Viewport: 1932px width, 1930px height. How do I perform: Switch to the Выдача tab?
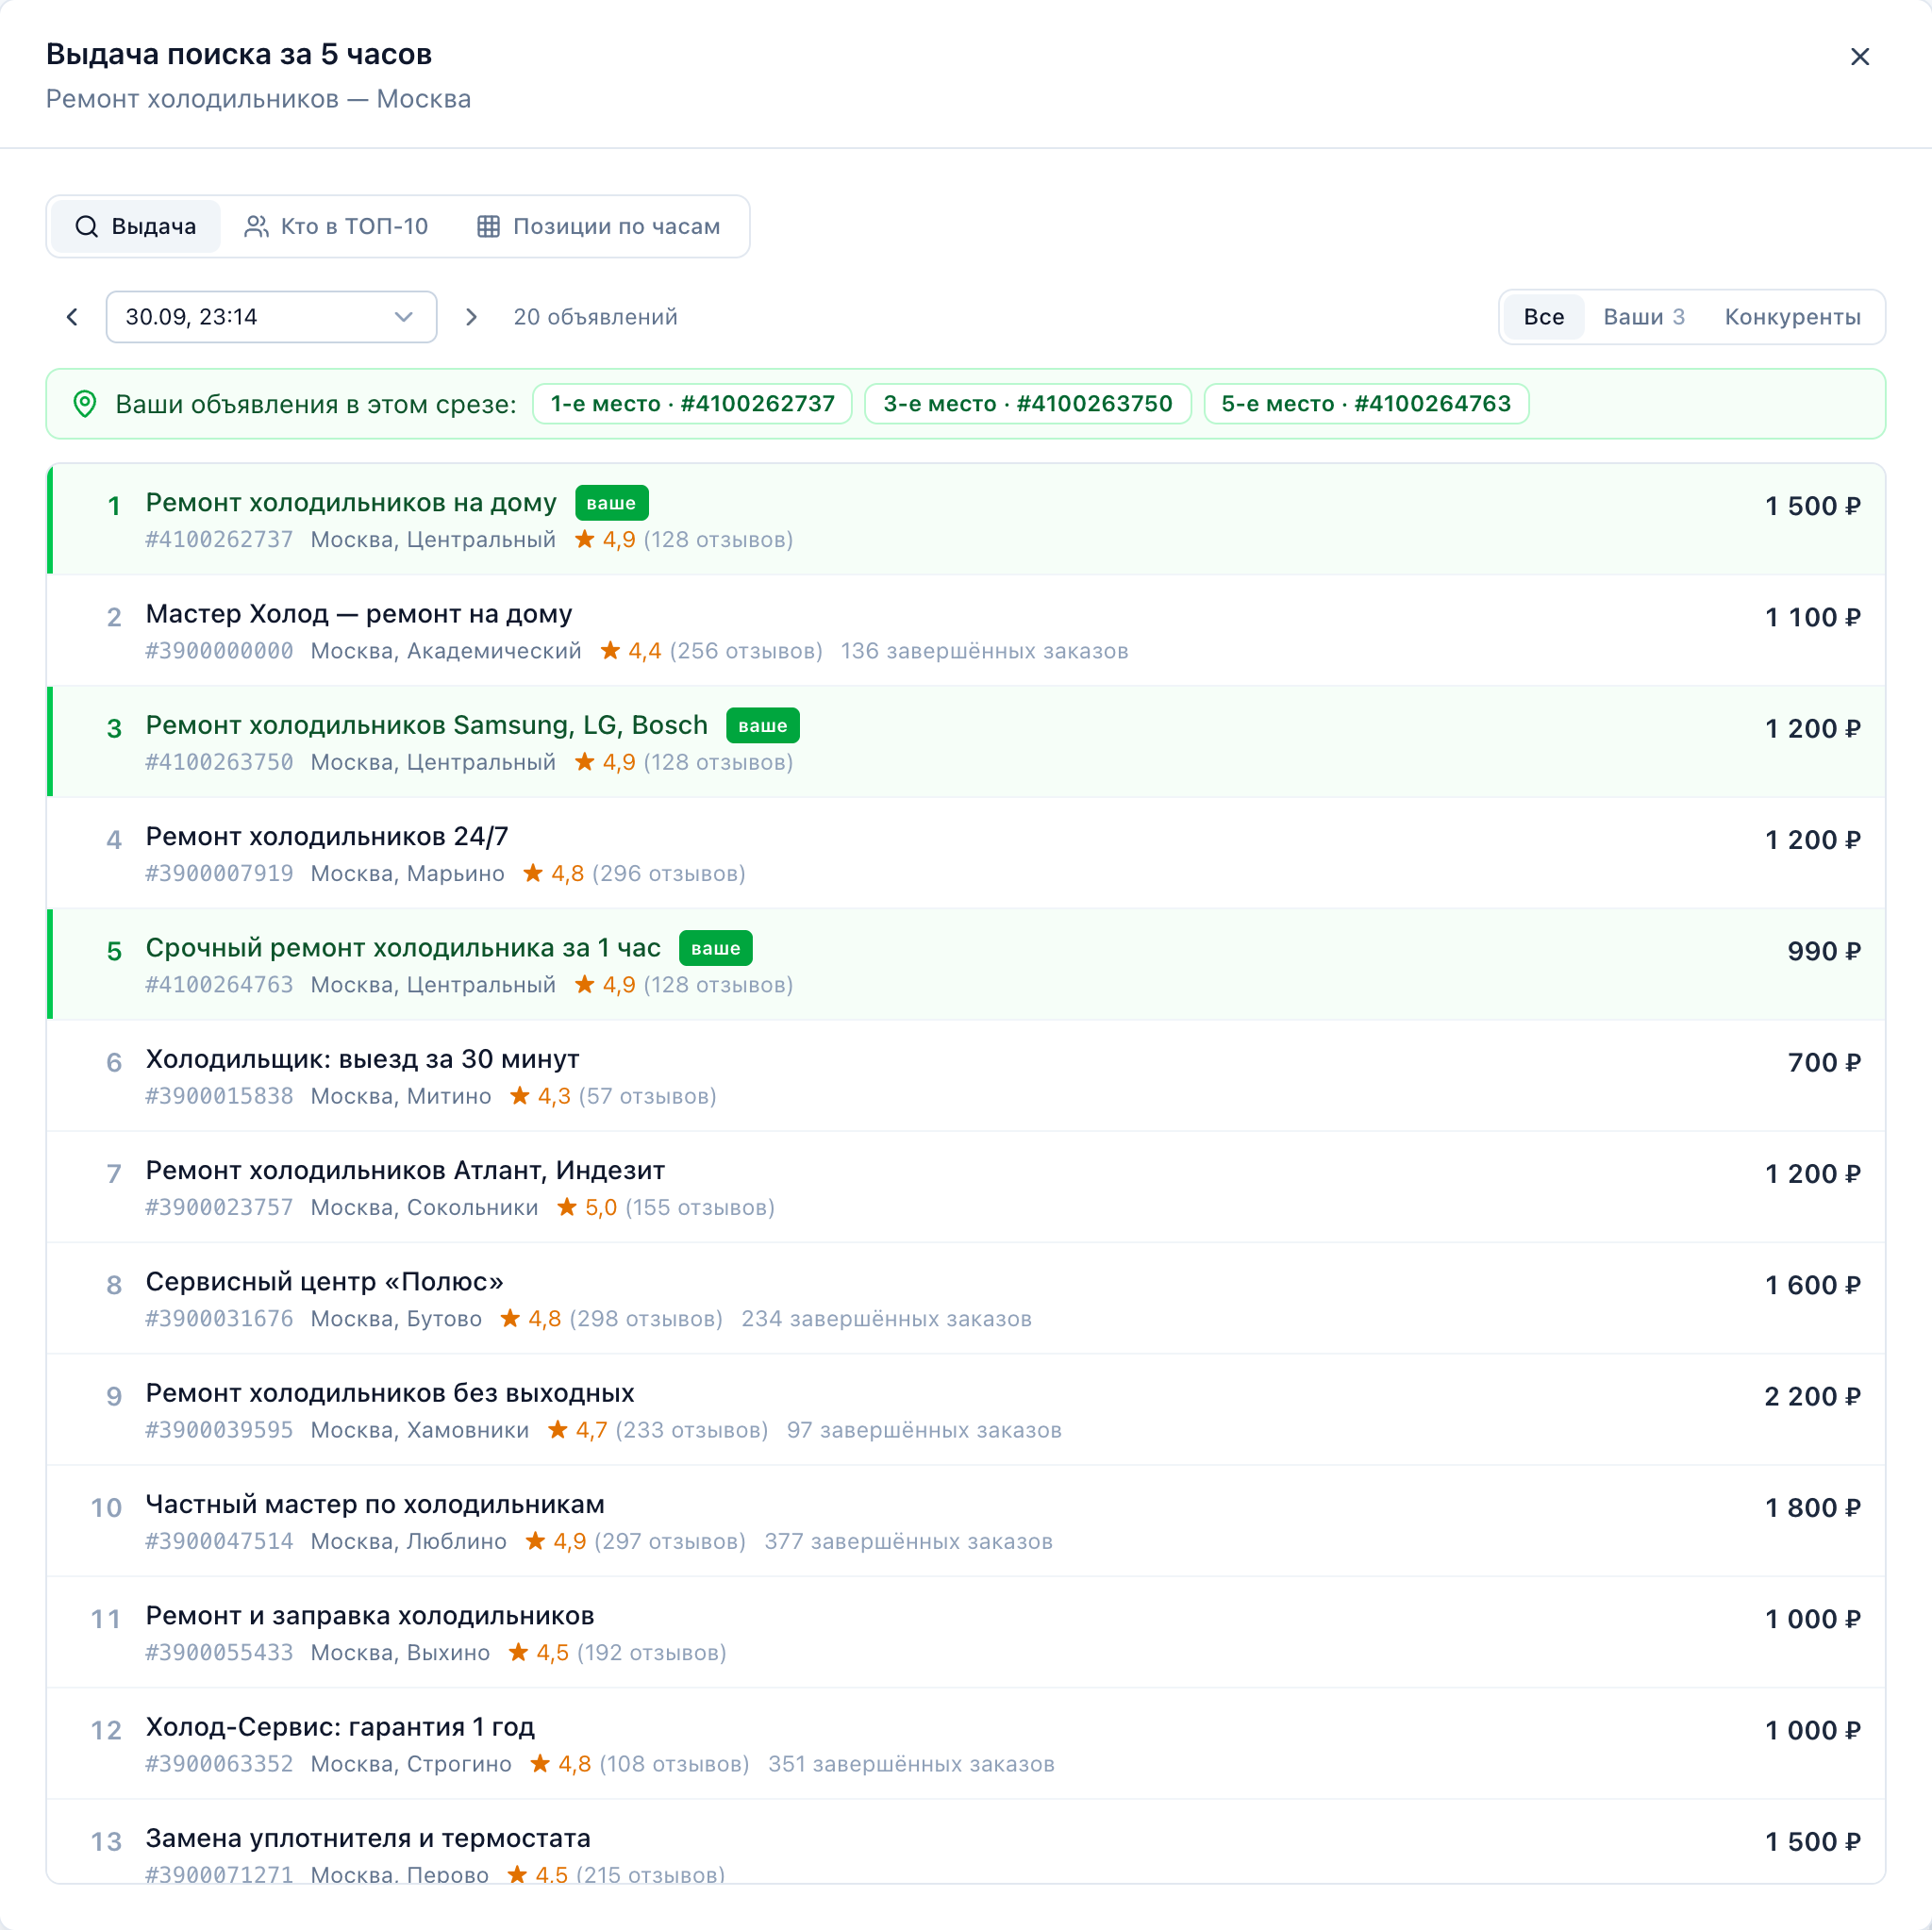pos(136,226)
